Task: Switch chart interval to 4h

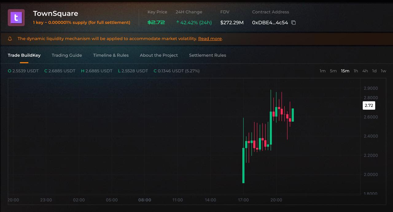Action: [x=365, y=71]
